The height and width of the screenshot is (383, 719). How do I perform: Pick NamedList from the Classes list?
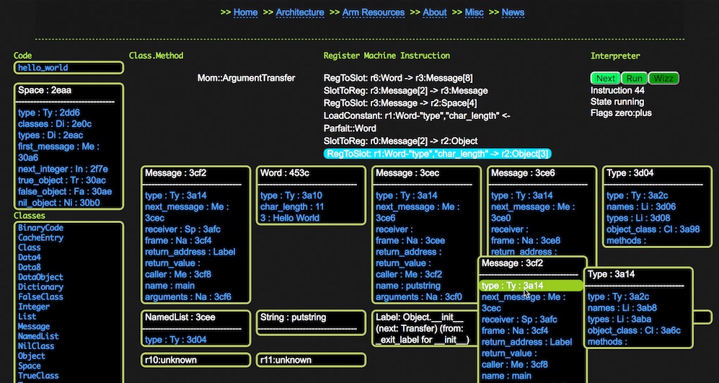click(x=38, y=336)
